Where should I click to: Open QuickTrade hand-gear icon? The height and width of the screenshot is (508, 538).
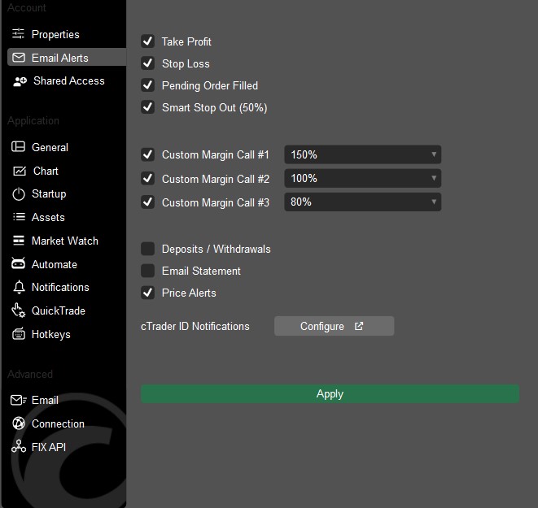click(x=18, y=310)
